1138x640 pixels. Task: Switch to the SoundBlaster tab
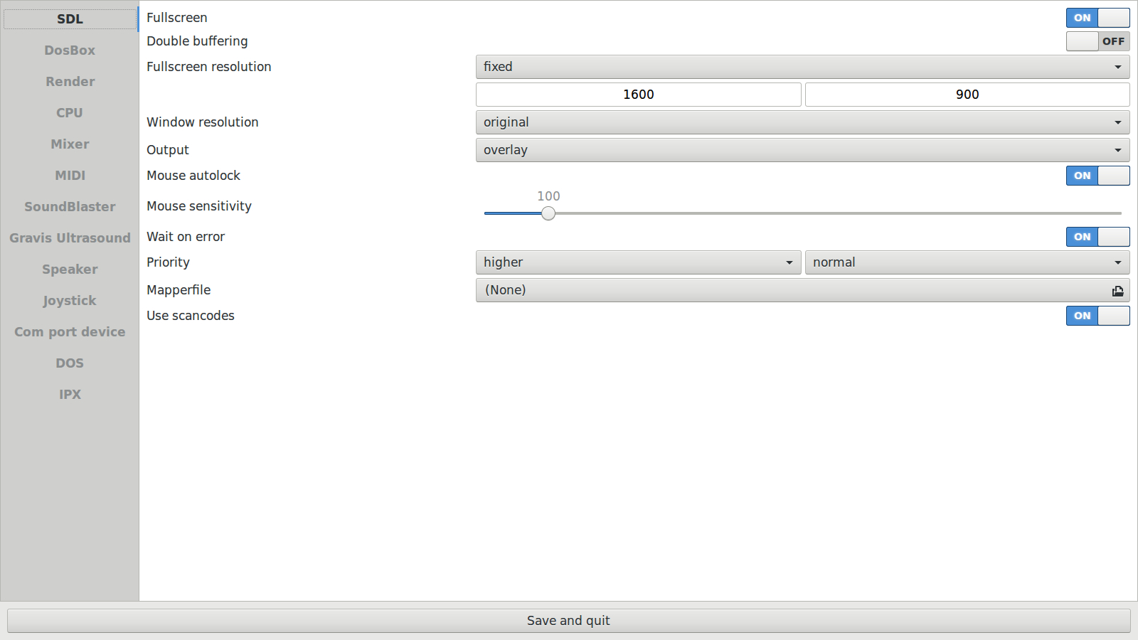pyautogui.click(x=70, y=207)
